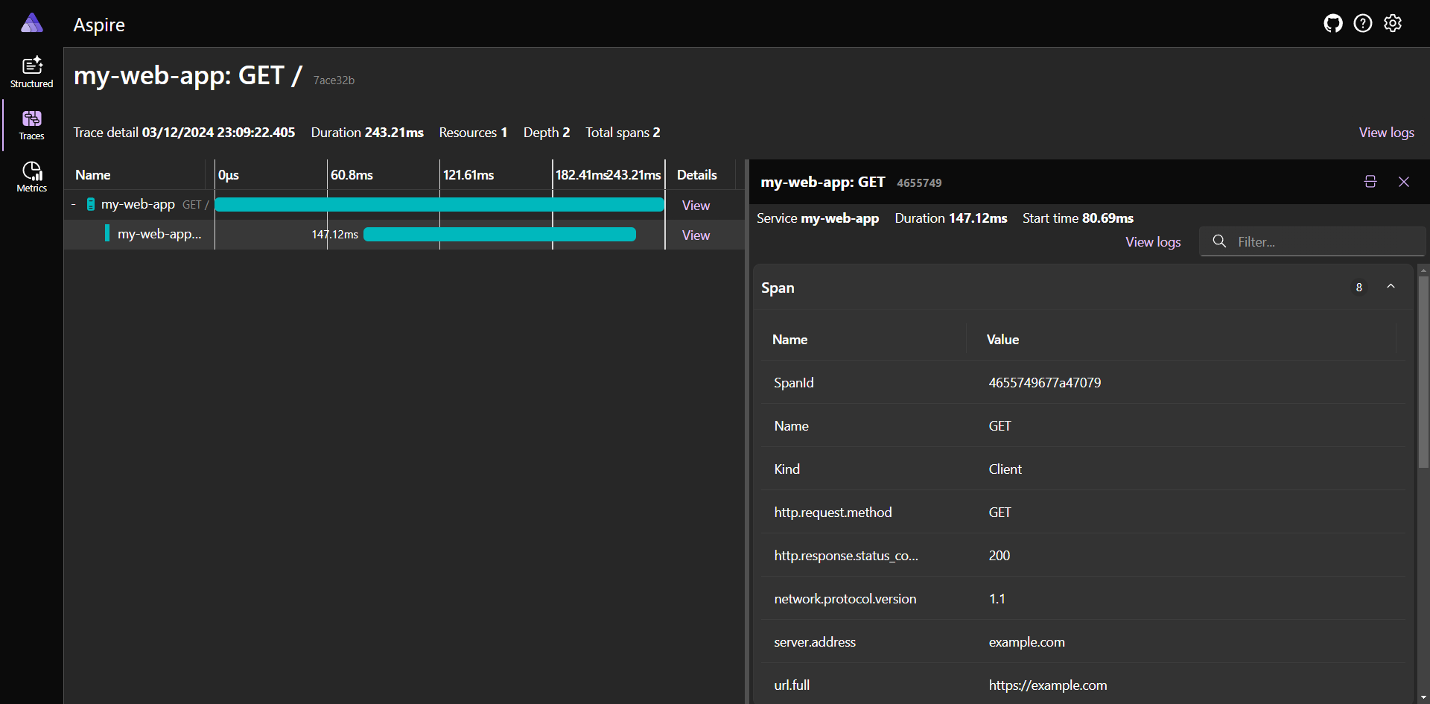This screenshot has width=1430, height=704.
Task: Open the settings gear icon
Action: (x=1392, y=24)
